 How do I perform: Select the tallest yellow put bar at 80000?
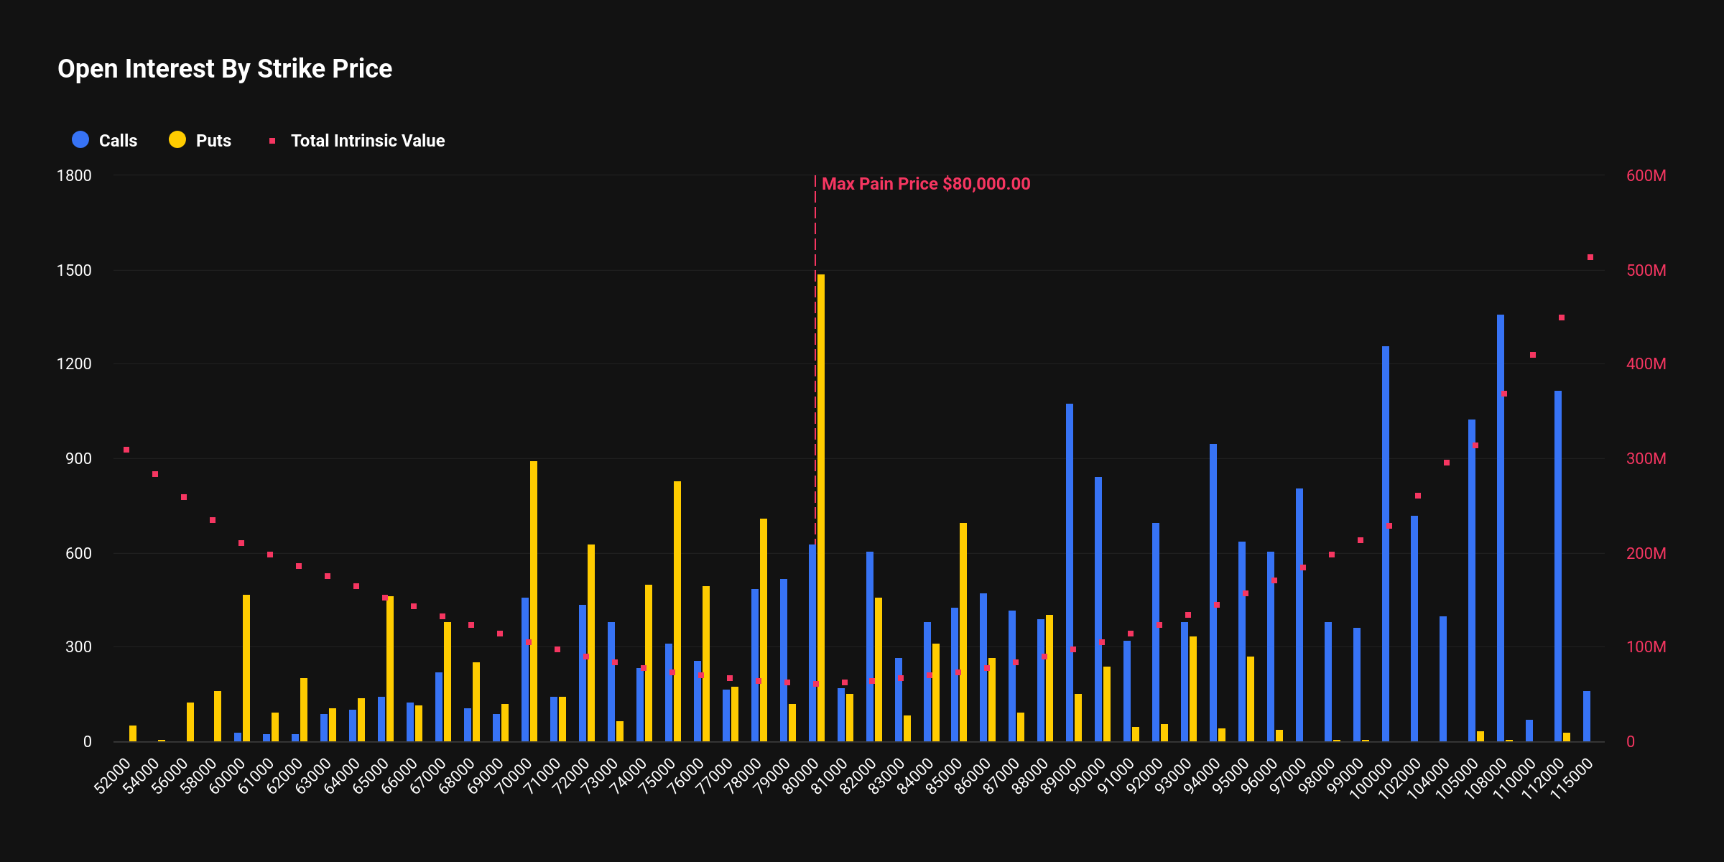click(821, 503)
